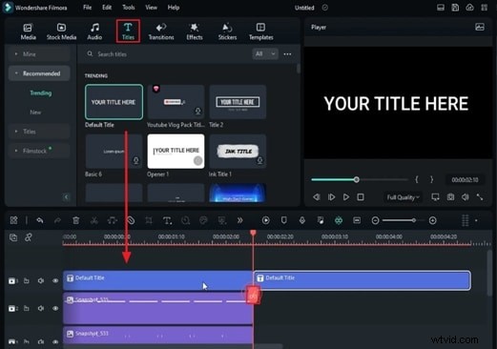Viewport: 497px width, 349px height.
Task: Select the Basic 6 title thumbnail
Action: (114, 152)
